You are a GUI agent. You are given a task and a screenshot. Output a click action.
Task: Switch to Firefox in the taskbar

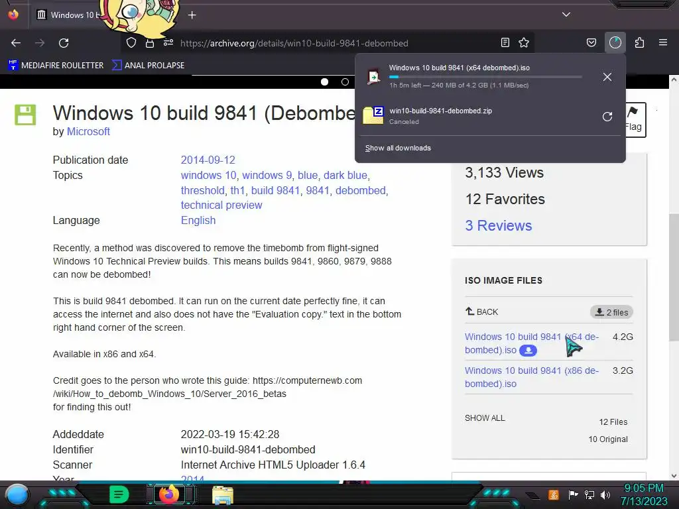[169, 494]
